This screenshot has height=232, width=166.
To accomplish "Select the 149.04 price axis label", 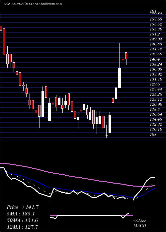I will 156,39.
